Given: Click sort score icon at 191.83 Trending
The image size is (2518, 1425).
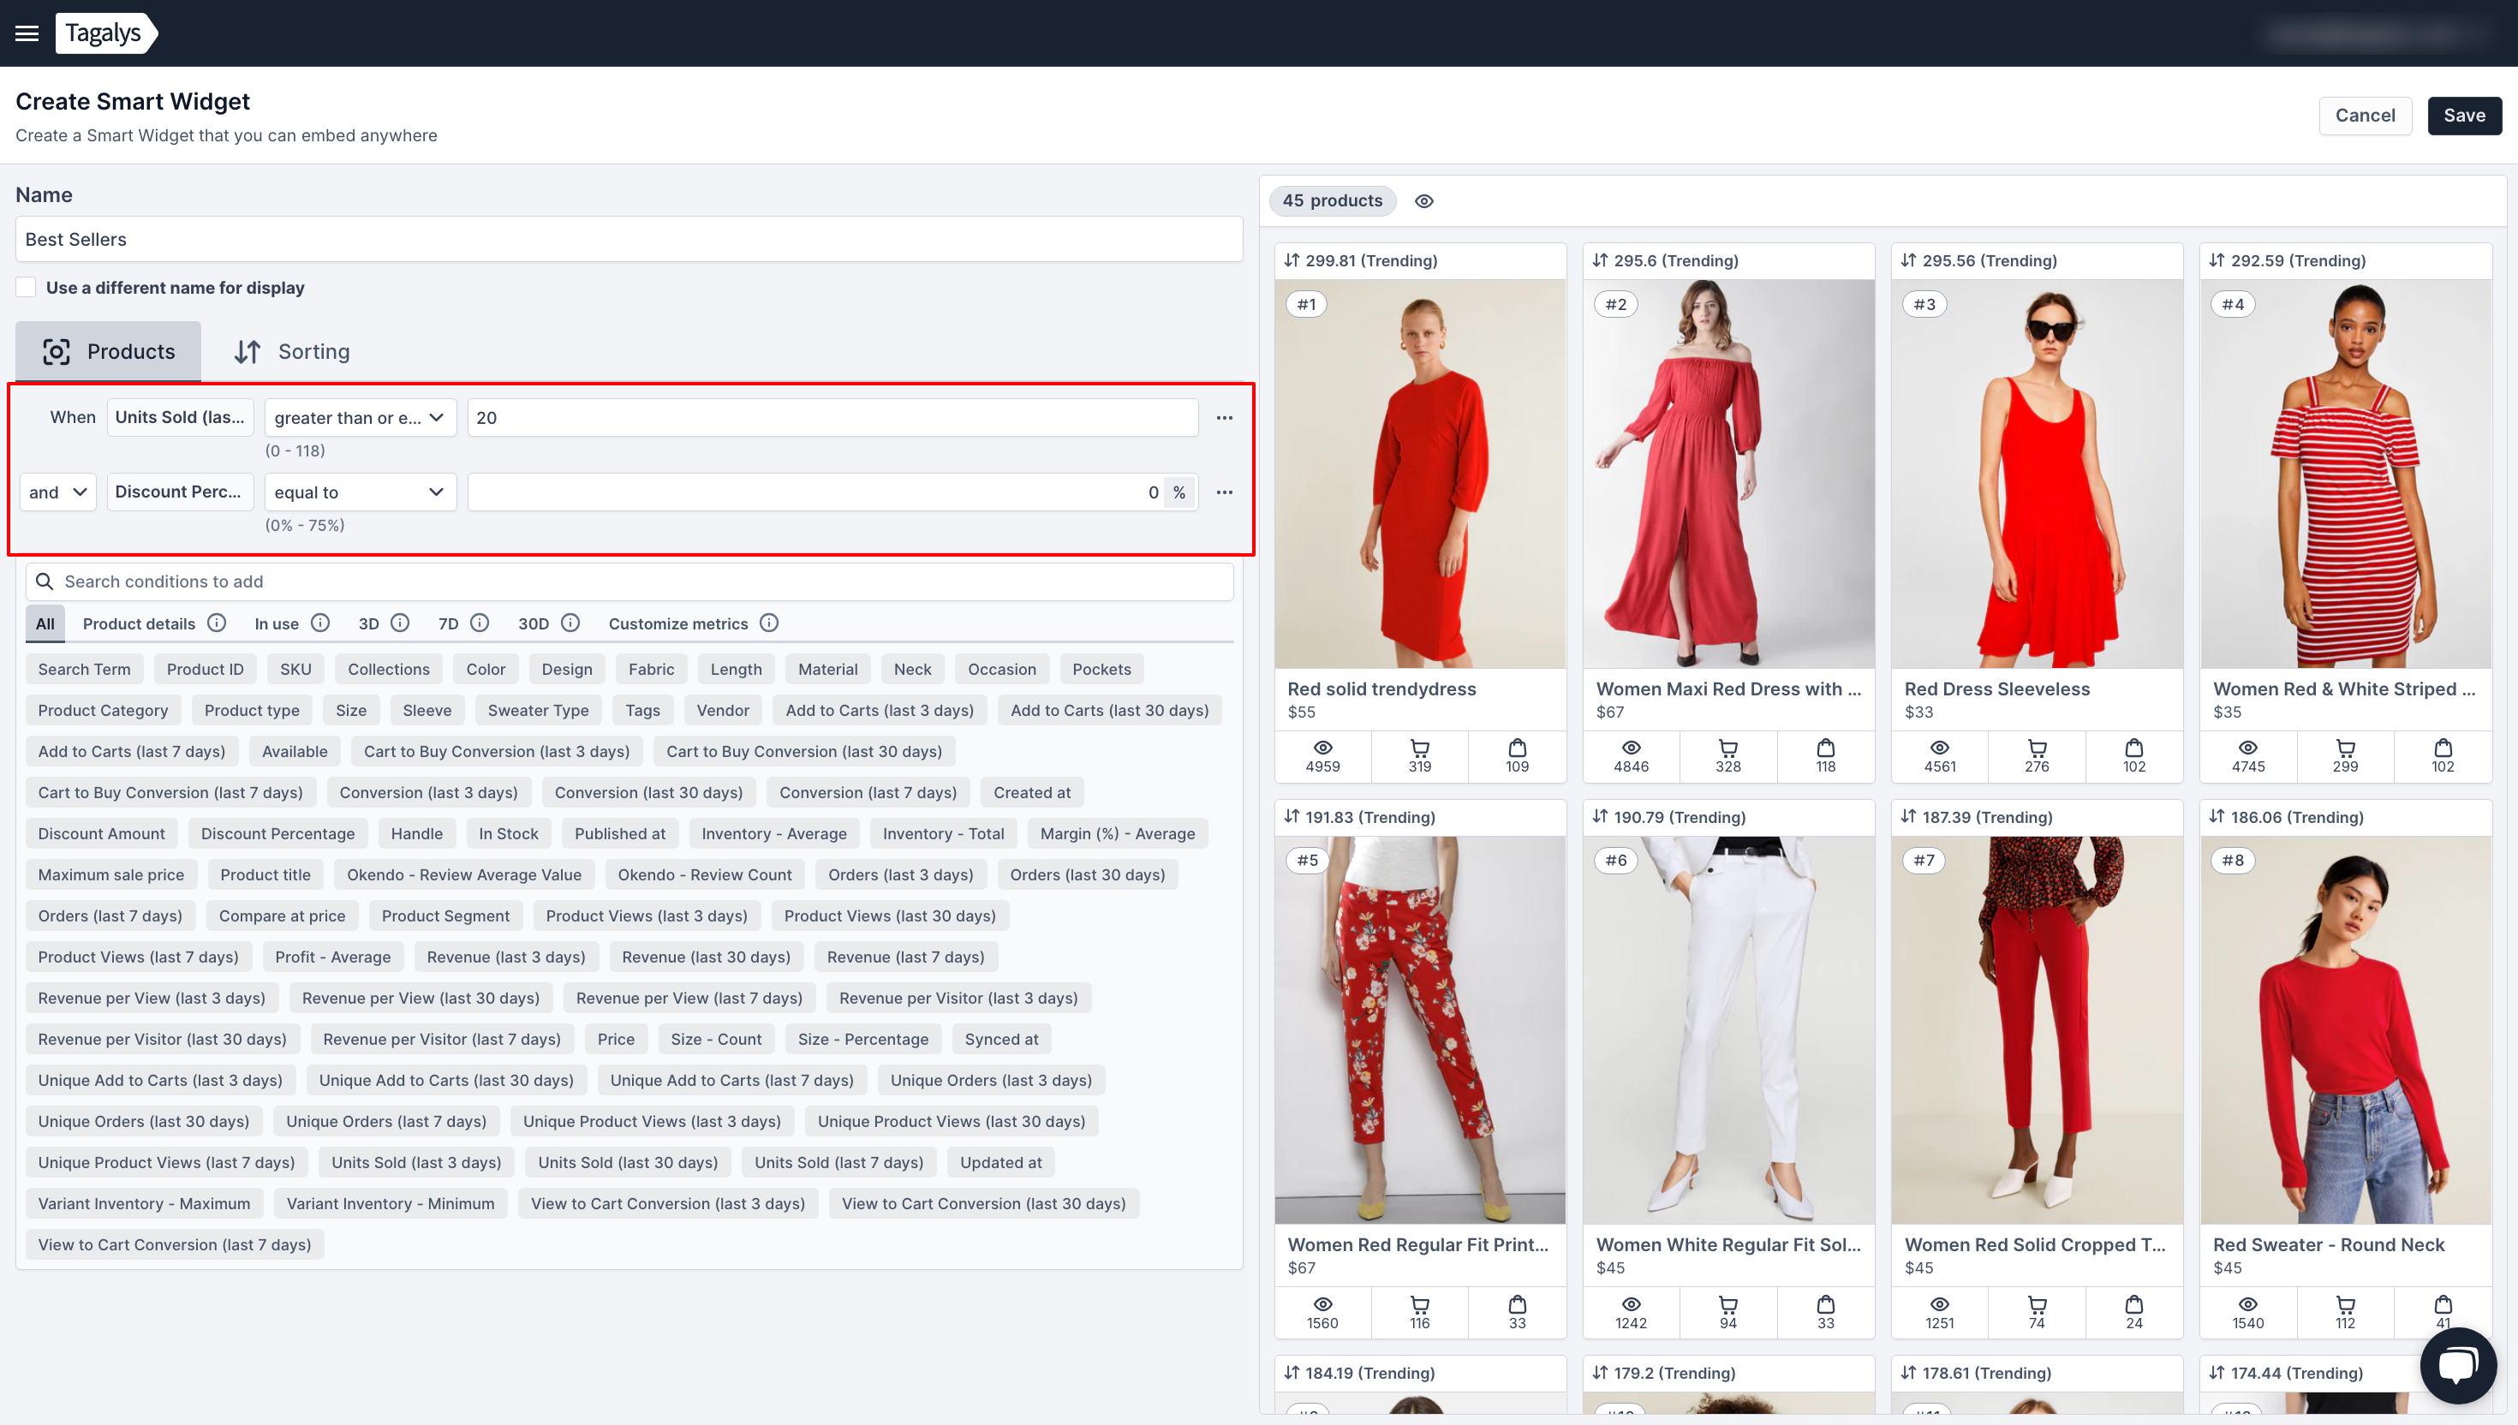Looking at the screenshot, I should tap(1292, 816).
